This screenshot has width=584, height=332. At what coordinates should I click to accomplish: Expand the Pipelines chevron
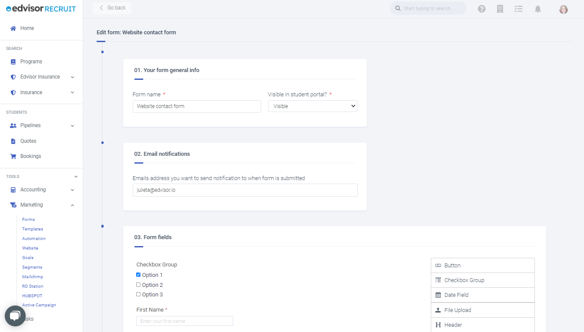[x=72, y=126]
